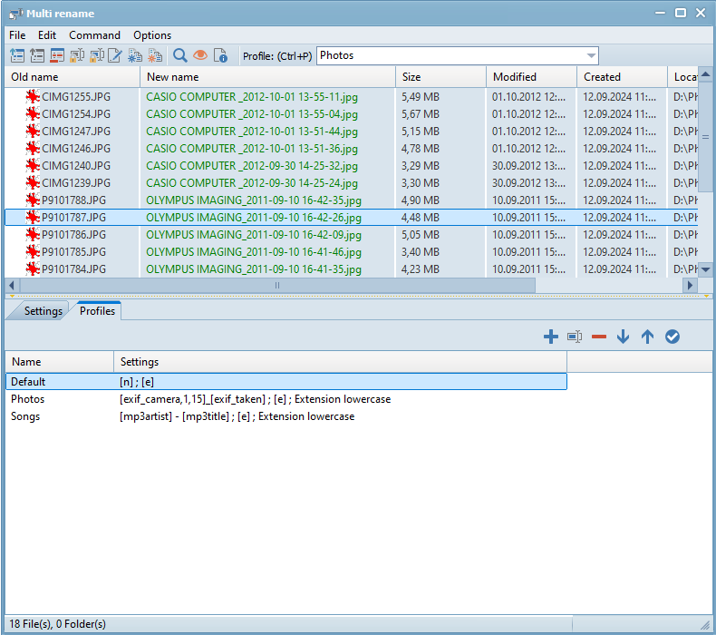Viewport: 716px width, 635px height.
Task: Click the file icon of CIMG1255.JPG
Action: [33, 97]
